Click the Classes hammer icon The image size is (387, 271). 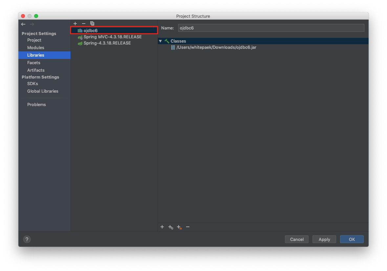[x=167, y=41]
